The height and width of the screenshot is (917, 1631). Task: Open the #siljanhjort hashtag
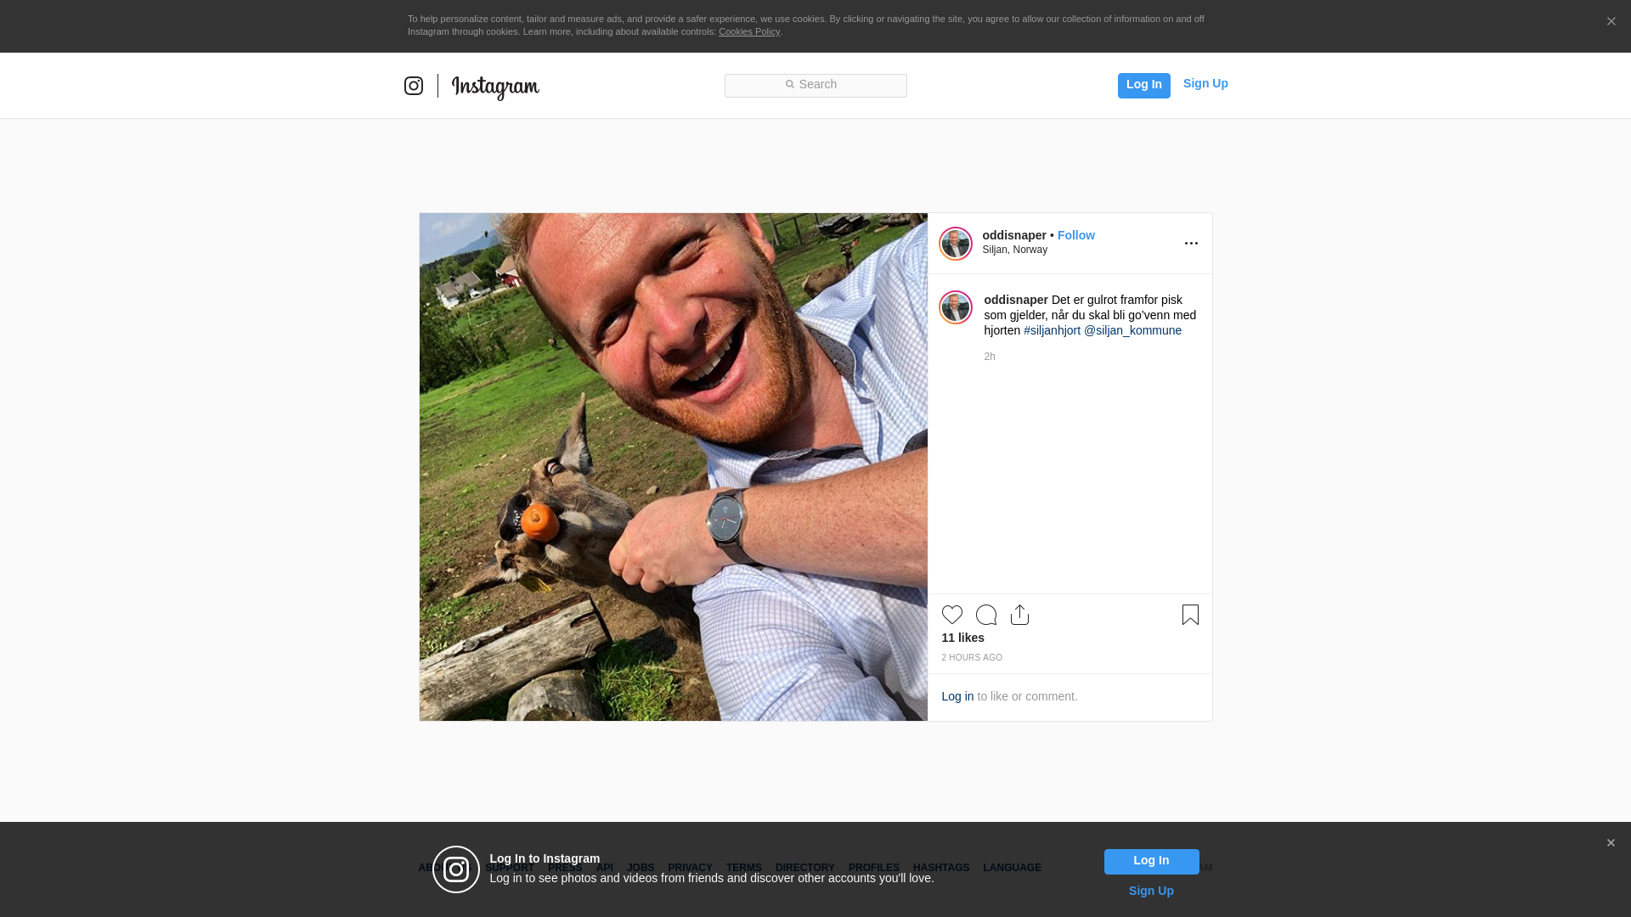point(1052,330)
